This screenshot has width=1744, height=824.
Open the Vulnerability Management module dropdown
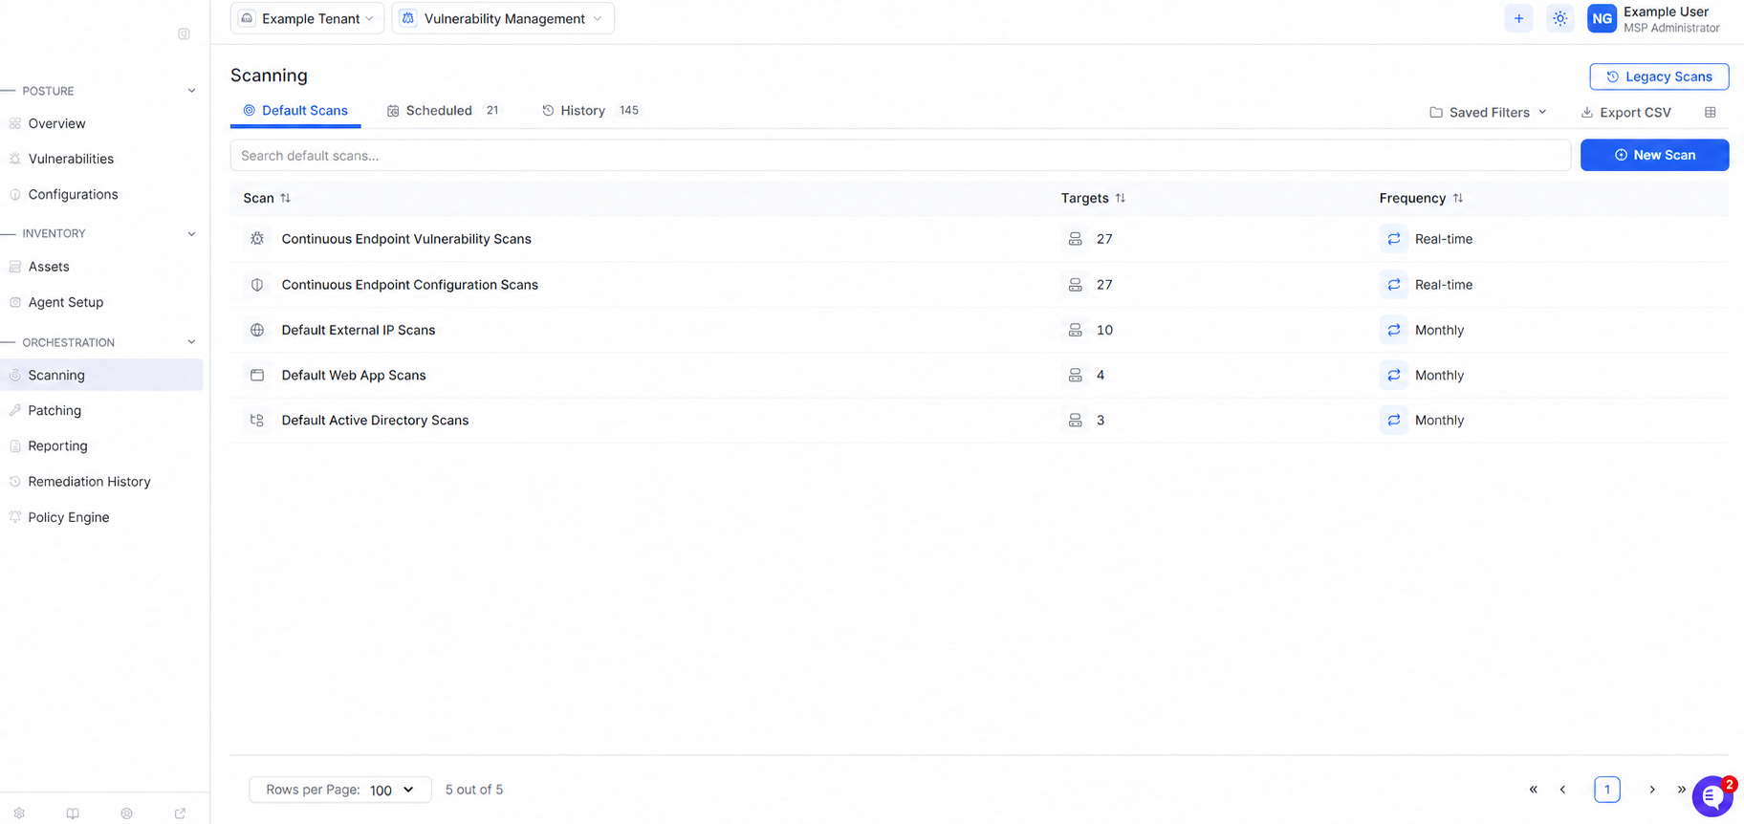[x=503, y=18]
